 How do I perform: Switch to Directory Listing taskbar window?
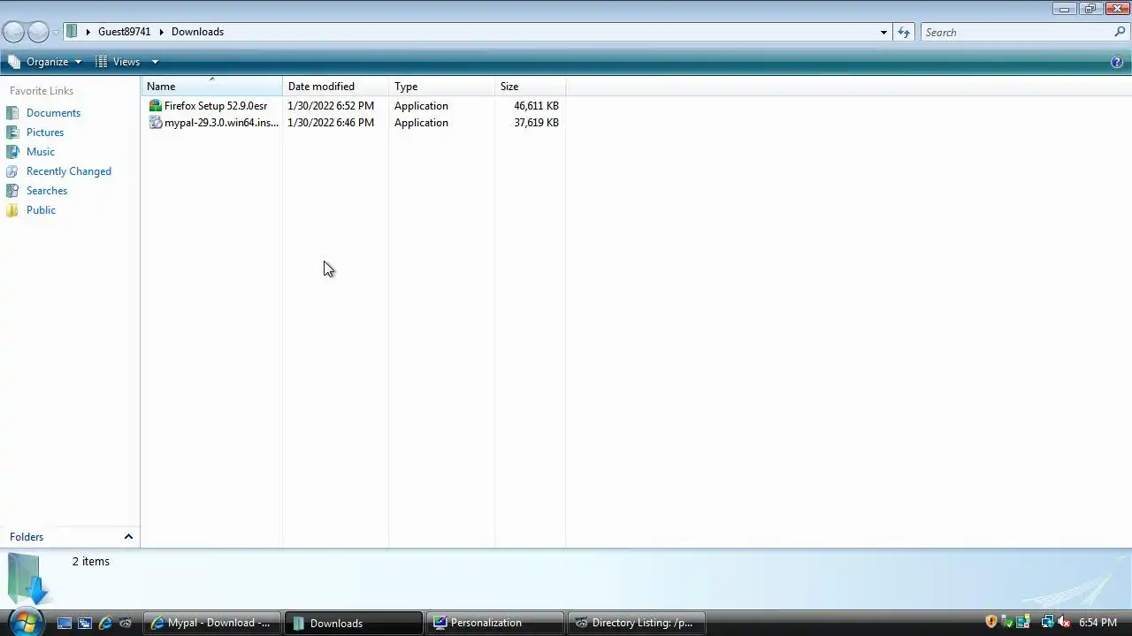[637, 623]
